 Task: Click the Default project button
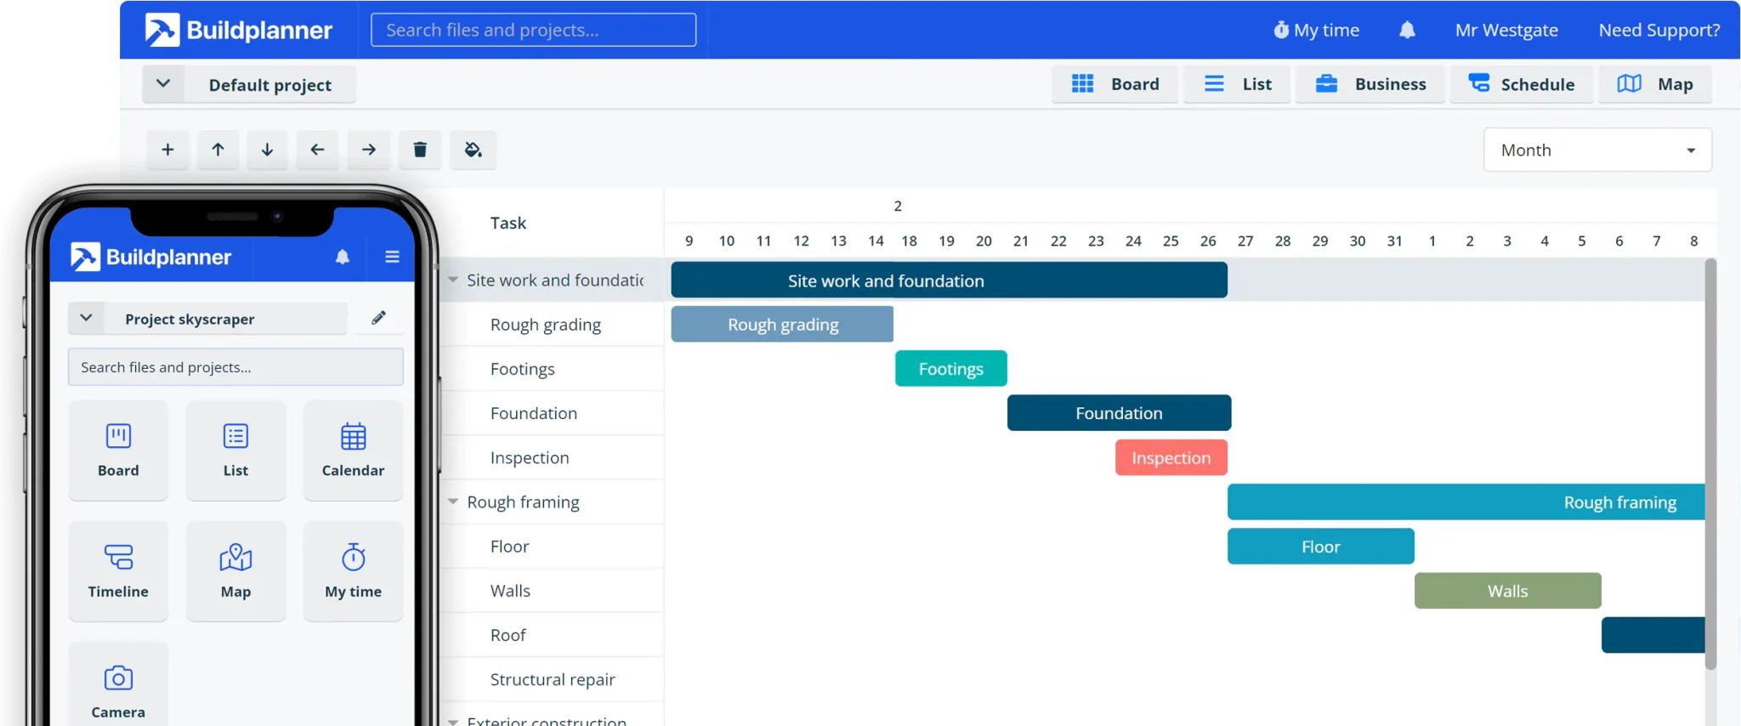270,84
